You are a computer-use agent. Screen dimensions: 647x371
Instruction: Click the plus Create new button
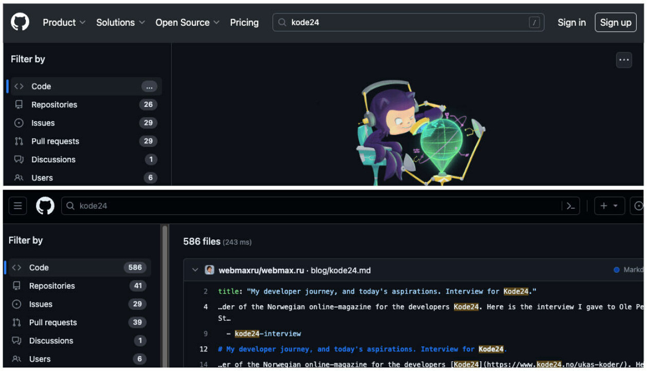click(x=604, y=206)
